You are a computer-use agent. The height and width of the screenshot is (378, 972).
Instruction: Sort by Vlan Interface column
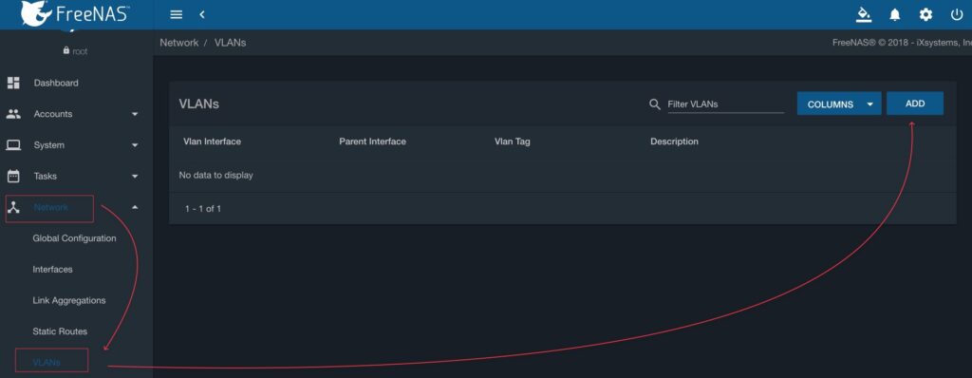coord(212,142)
